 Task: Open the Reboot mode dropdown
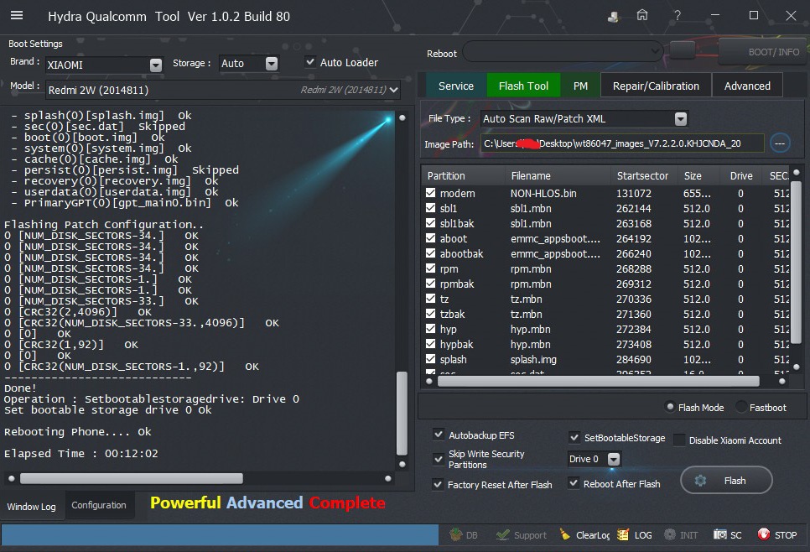point(563,51)
